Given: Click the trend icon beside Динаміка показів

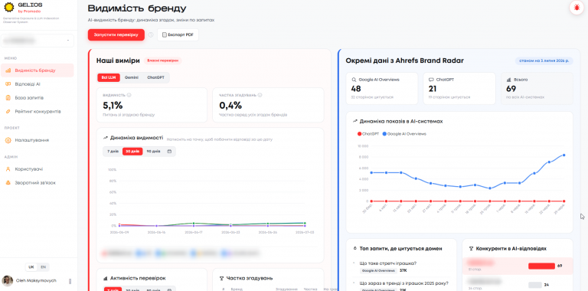Looking at the screenshot, I should 354,122.
